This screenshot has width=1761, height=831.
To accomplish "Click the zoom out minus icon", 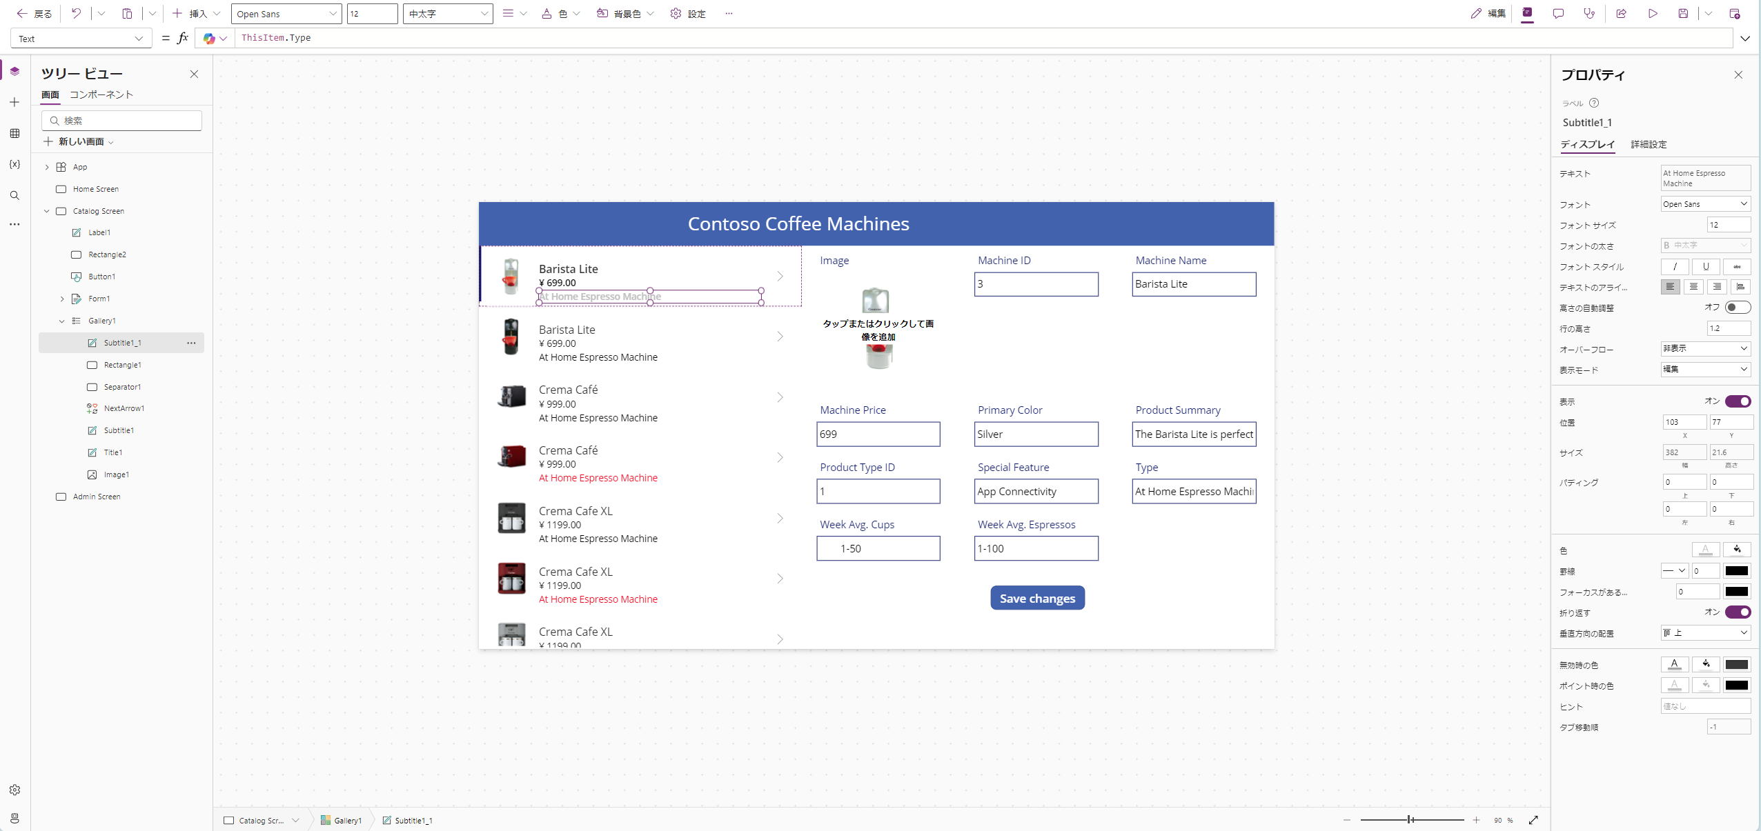I will 1347,820.
